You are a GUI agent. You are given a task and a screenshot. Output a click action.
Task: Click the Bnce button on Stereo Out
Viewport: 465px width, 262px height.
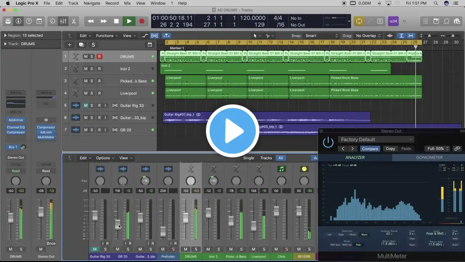(x=51, y=243)
